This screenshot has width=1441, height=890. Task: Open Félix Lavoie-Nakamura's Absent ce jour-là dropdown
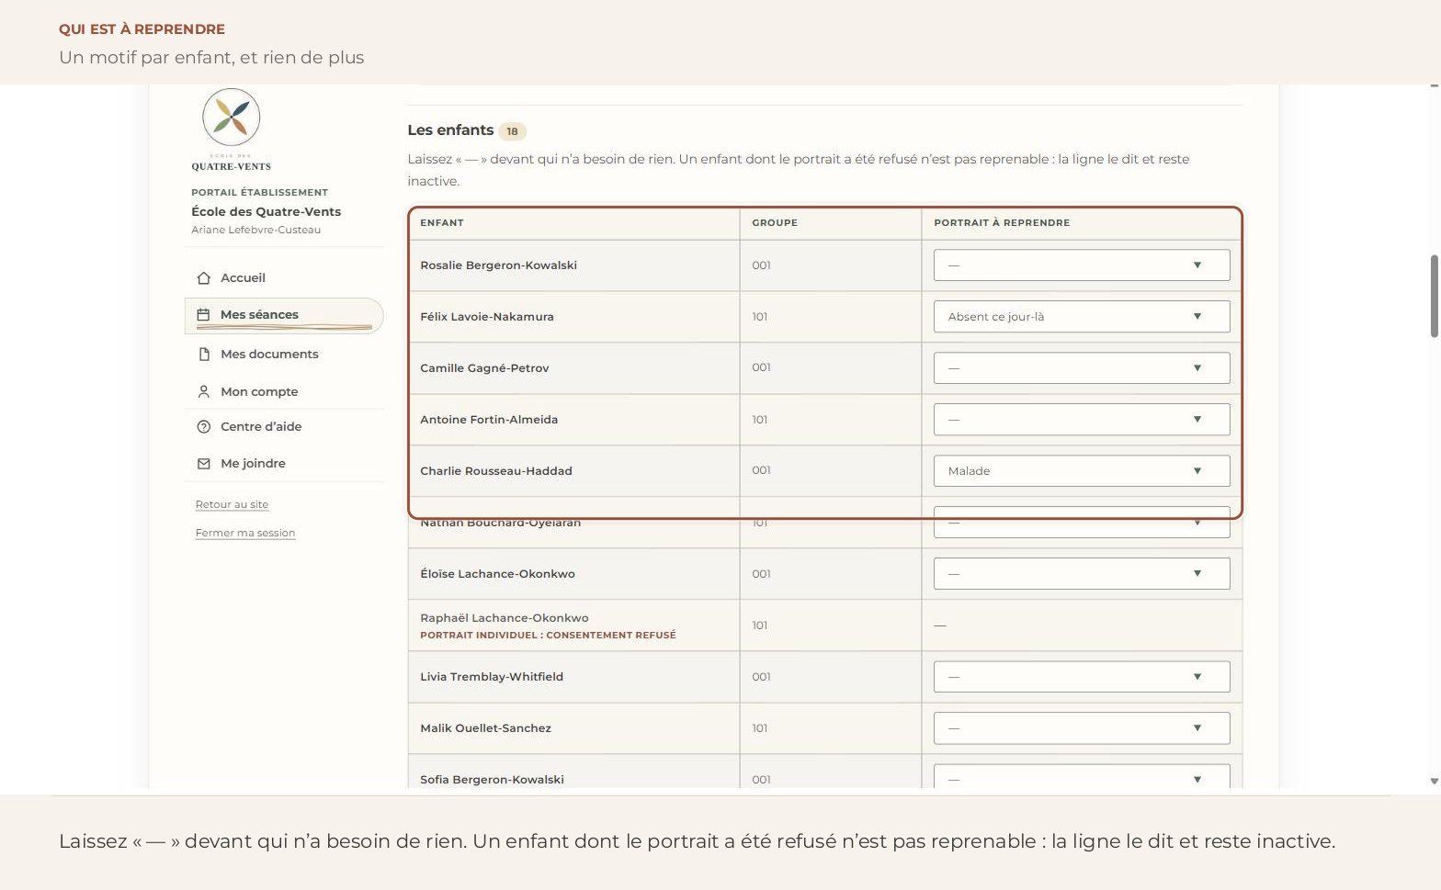coord(1082,317)
